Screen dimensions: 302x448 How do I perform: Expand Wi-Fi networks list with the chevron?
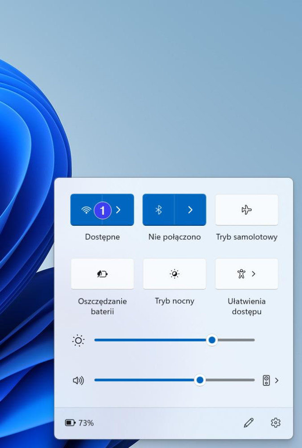click(118, 210)
